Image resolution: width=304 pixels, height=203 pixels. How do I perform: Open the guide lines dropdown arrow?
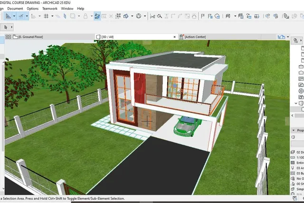pos(14,16)
